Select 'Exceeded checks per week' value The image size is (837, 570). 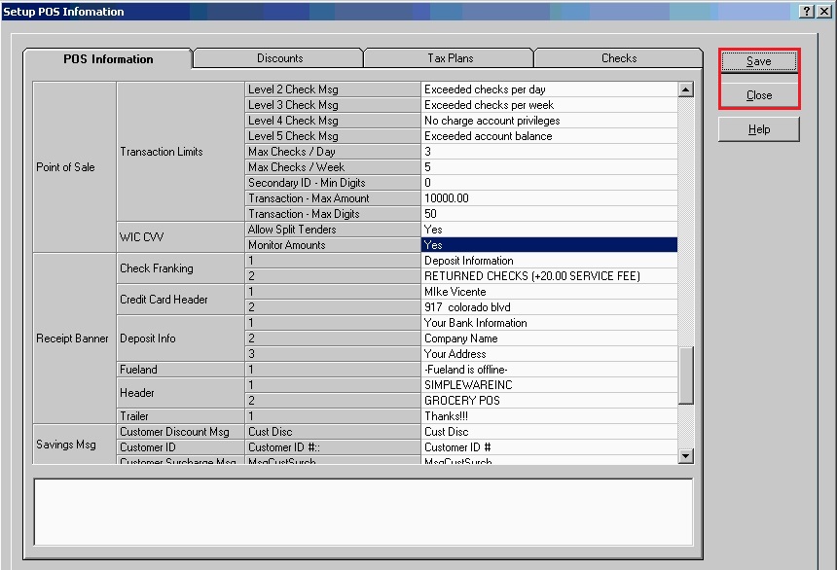[x=549, y=105]
